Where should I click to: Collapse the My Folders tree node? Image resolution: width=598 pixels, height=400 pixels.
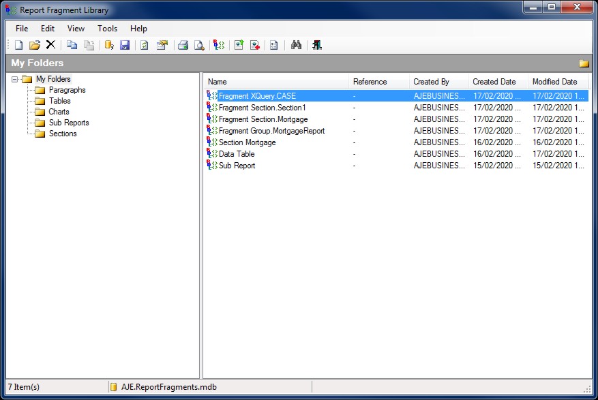pos(16,80)
